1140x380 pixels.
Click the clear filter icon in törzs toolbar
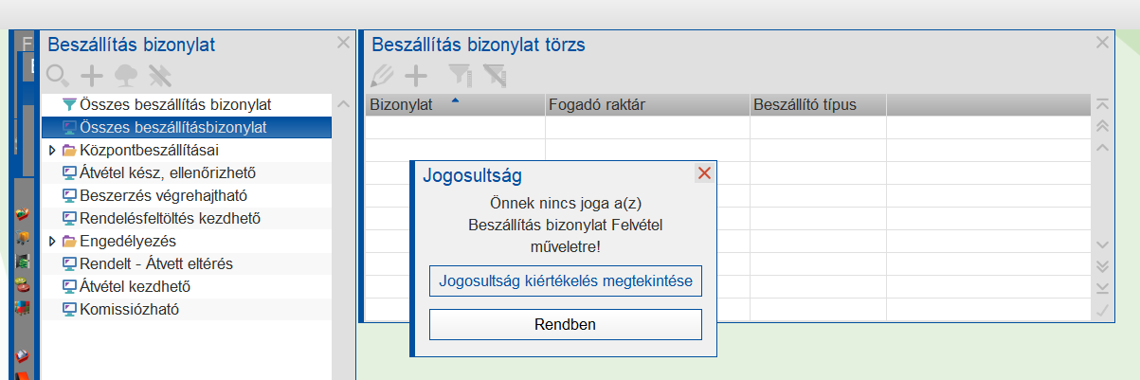(494, 75)
